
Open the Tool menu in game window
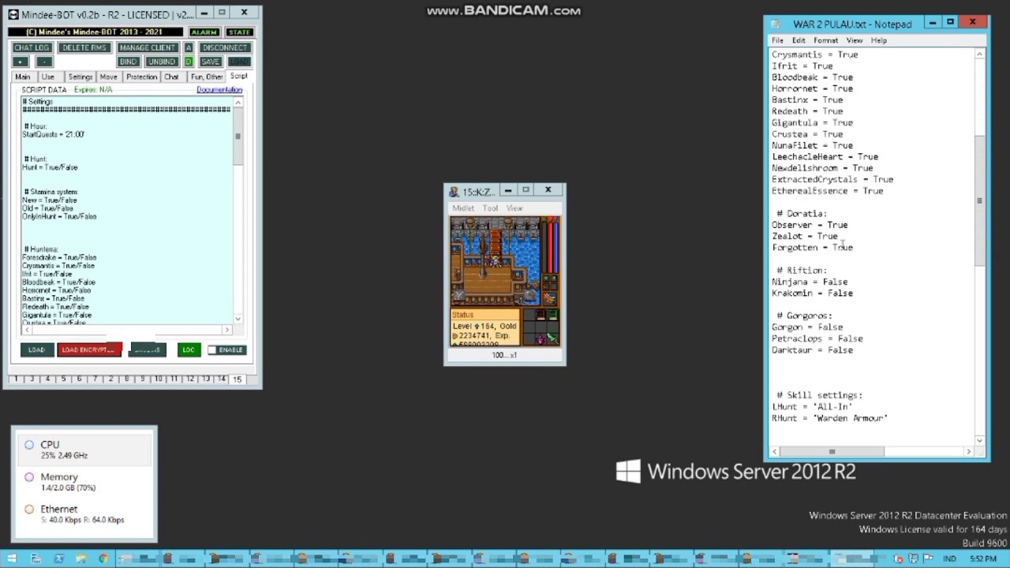coord(490,208)
